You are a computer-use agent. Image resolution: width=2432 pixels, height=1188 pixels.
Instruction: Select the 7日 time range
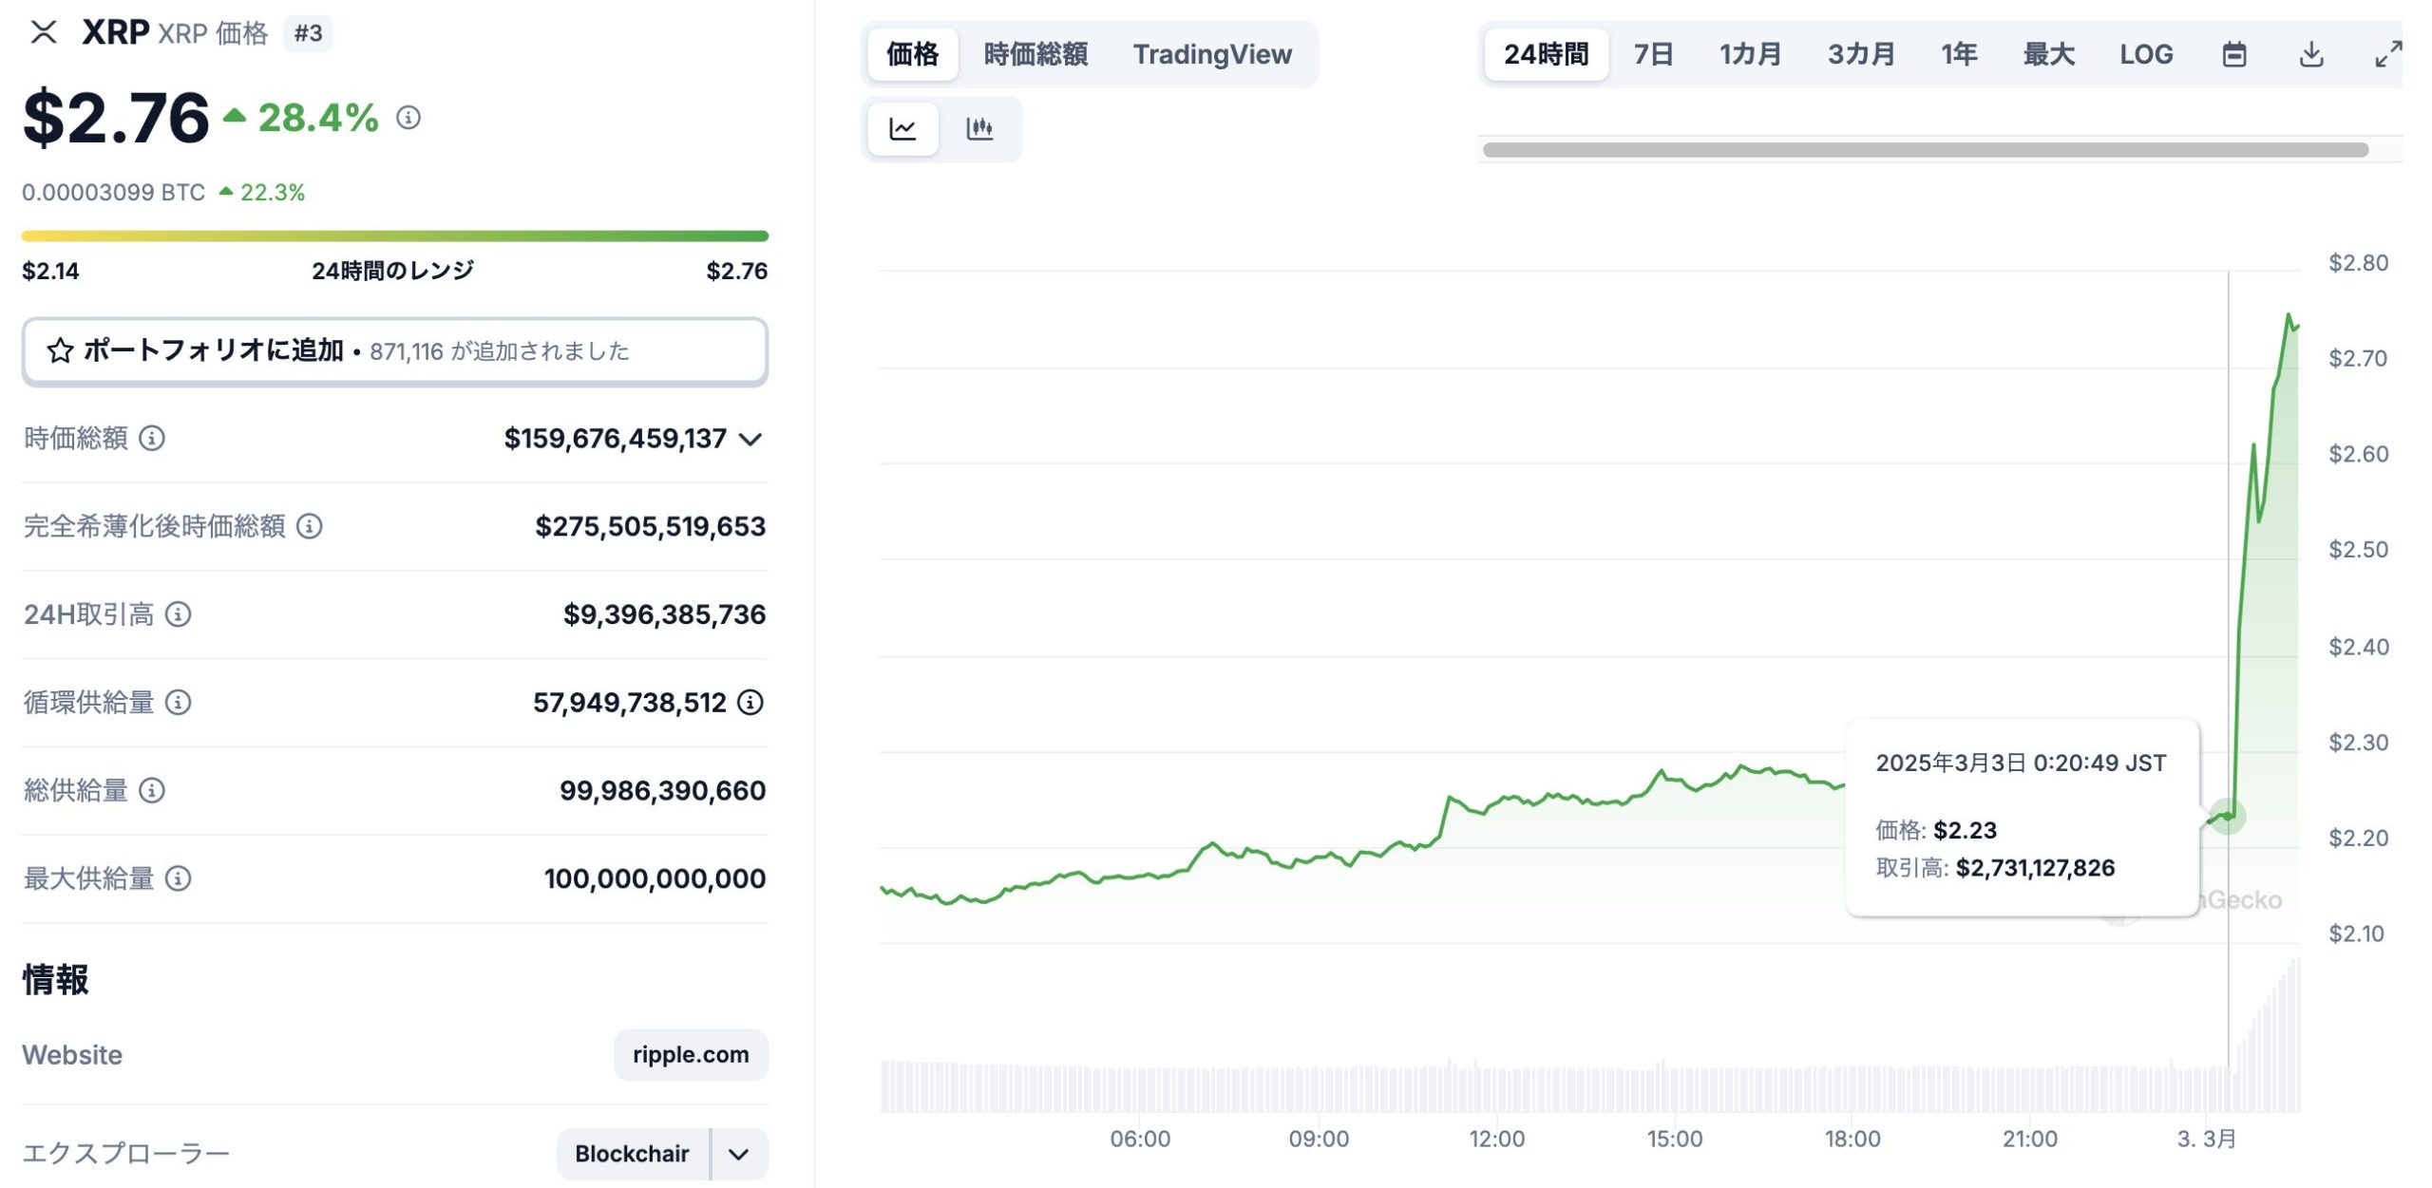click(1653, 54)
